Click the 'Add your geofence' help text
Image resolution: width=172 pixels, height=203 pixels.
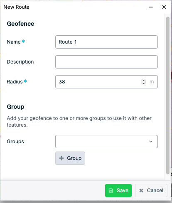point(79,122)
